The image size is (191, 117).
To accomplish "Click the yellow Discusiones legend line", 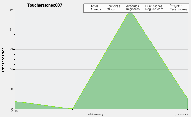I will pyautogui.click(x=142, y=6).
